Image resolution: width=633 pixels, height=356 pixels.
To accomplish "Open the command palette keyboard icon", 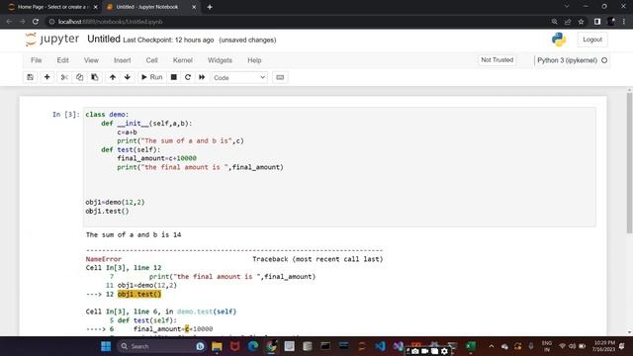I will pos(280,77).
